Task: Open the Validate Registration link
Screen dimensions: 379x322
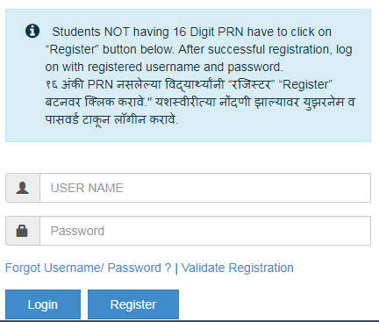Action: point(237,268)
